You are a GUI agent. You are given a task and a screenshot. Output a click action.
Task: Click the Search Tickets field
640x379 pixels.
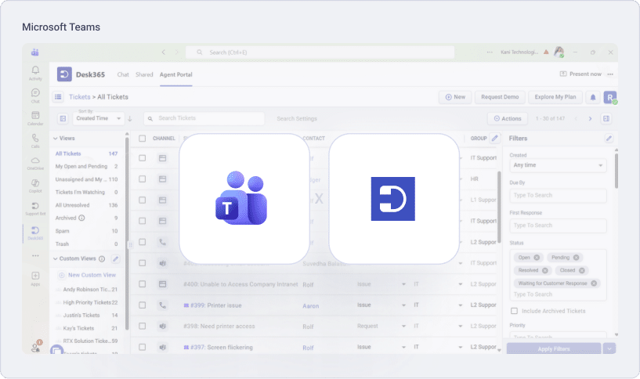coord(204,118)
